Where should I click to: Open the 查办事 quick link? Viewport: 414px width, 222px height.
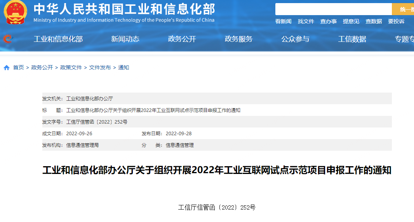(x=329, y=21)
